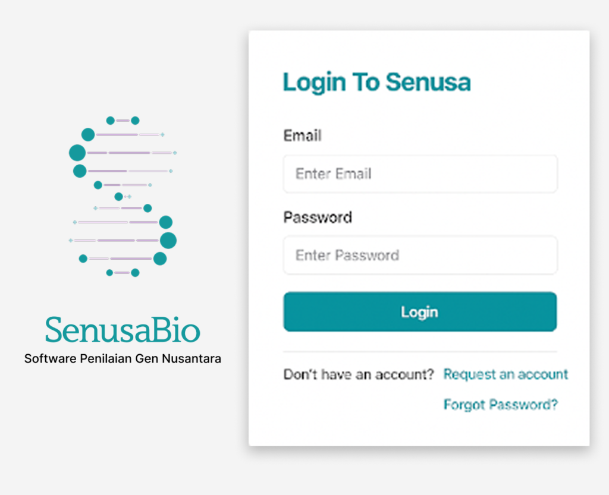Click the SenusaBio brand wordmark
This screenshot has width=609, height=495.
click(123, 329)
